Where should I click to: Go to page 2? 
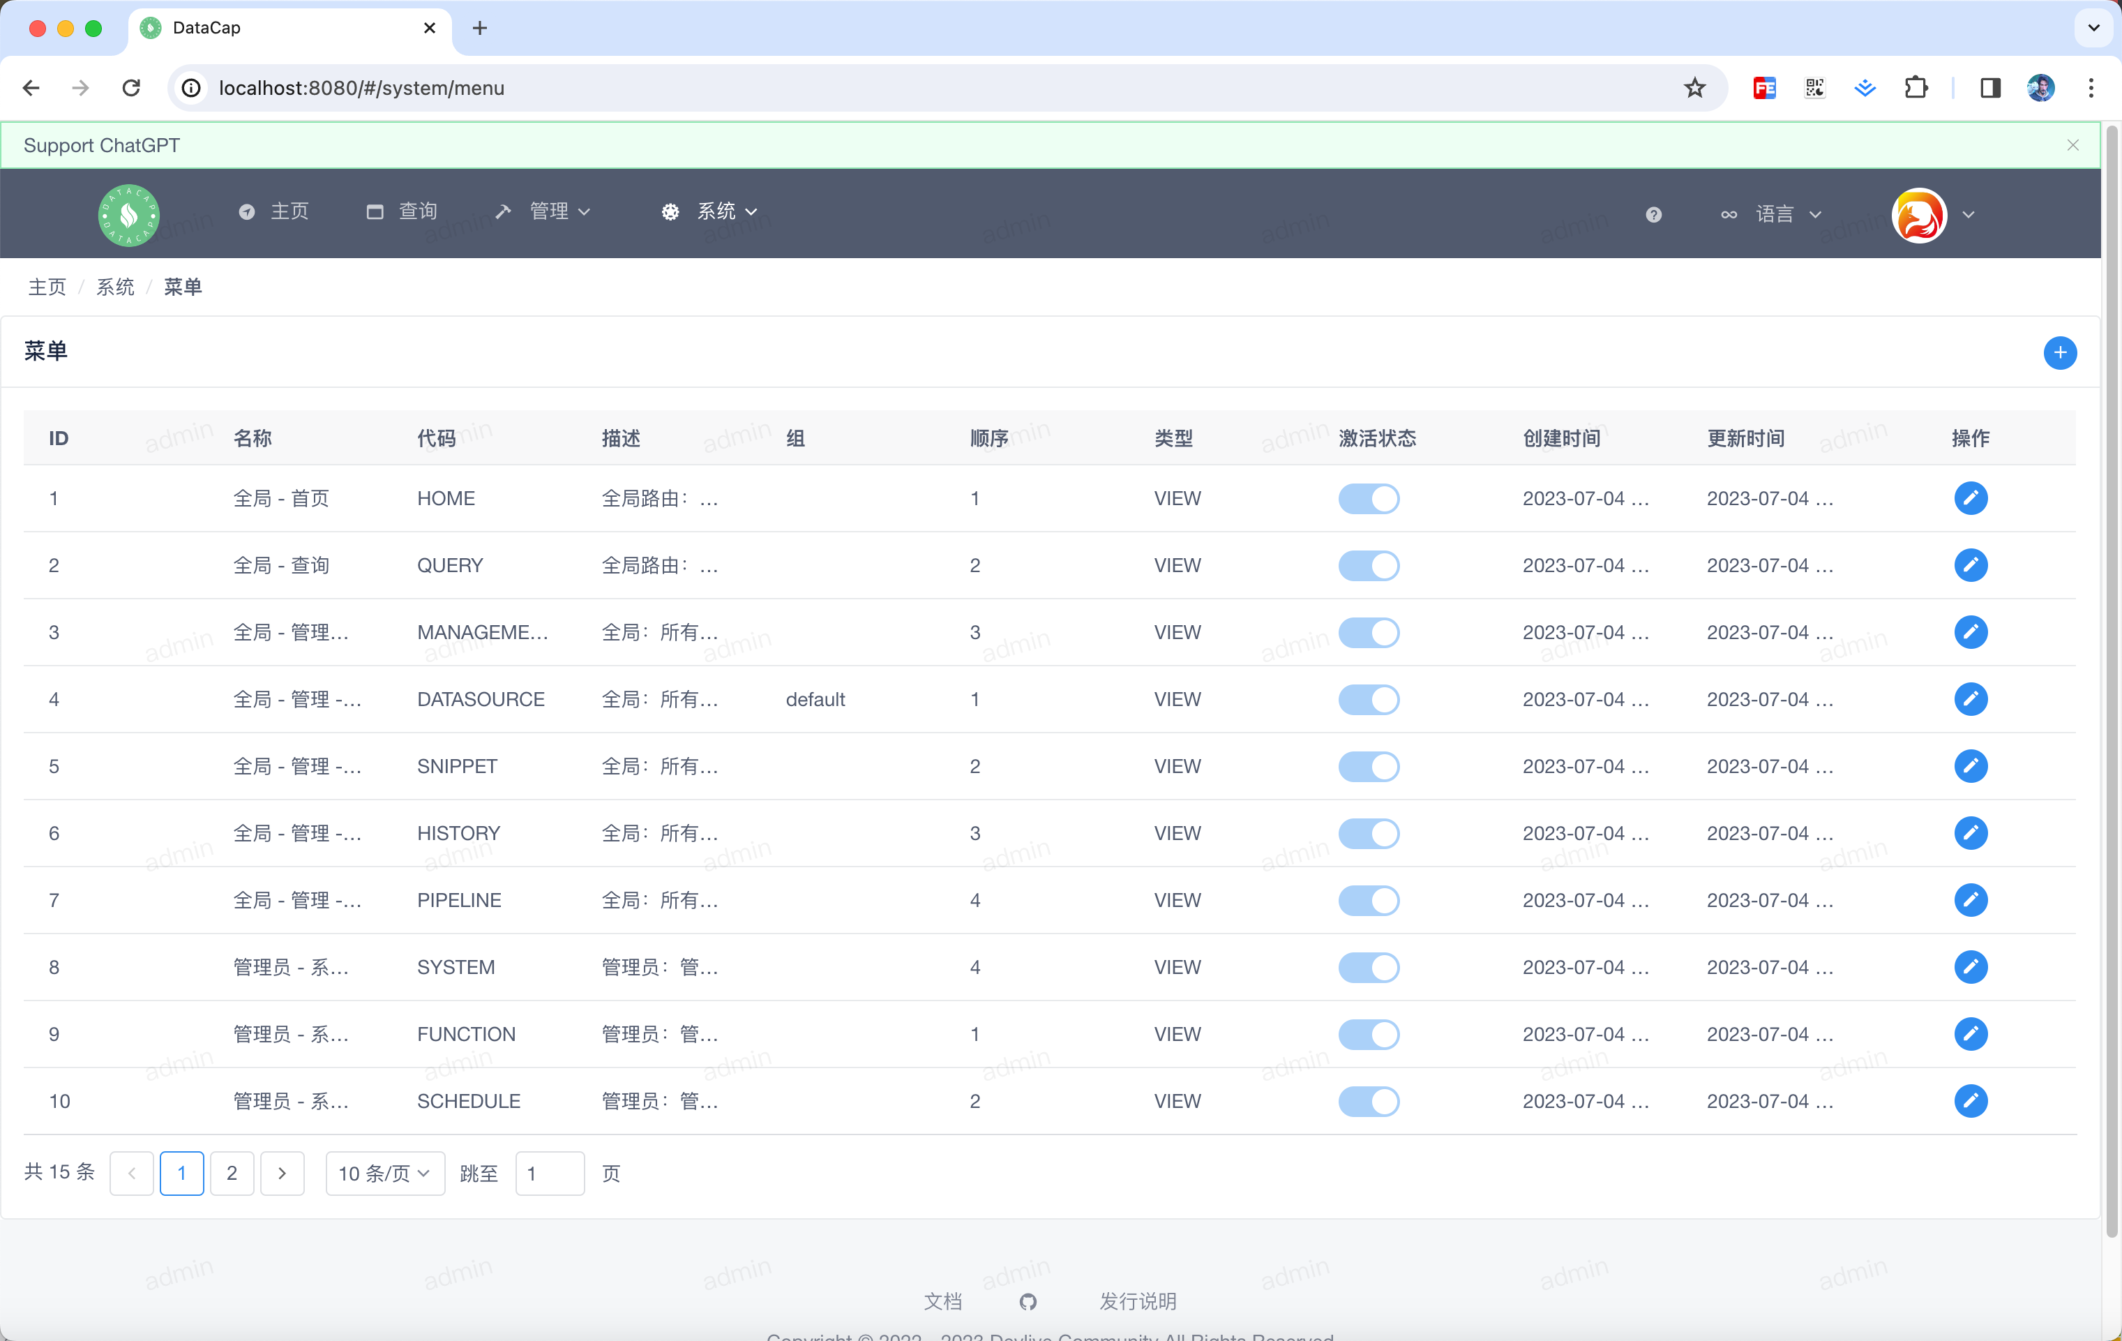(x=232, y=1174)
